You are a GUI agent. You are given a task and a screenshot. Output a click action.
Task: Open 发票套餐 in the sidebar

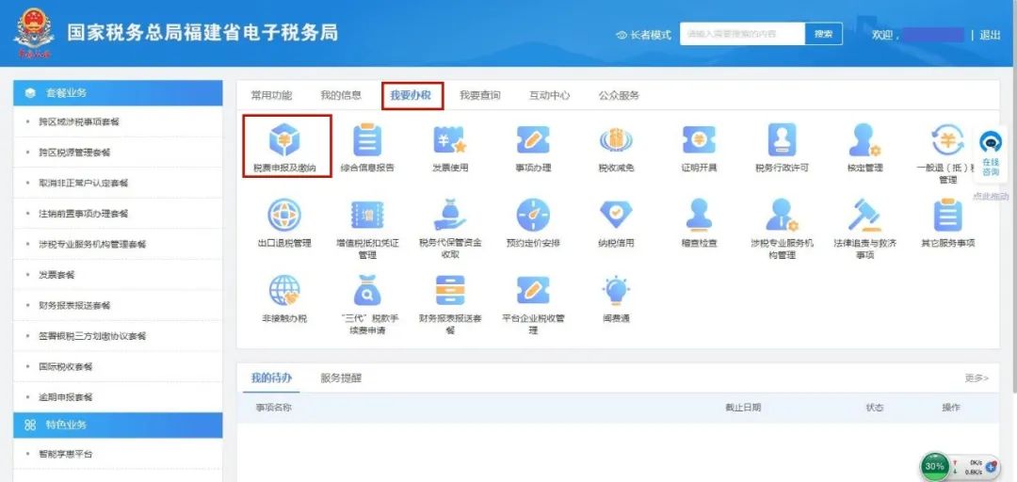57,275
